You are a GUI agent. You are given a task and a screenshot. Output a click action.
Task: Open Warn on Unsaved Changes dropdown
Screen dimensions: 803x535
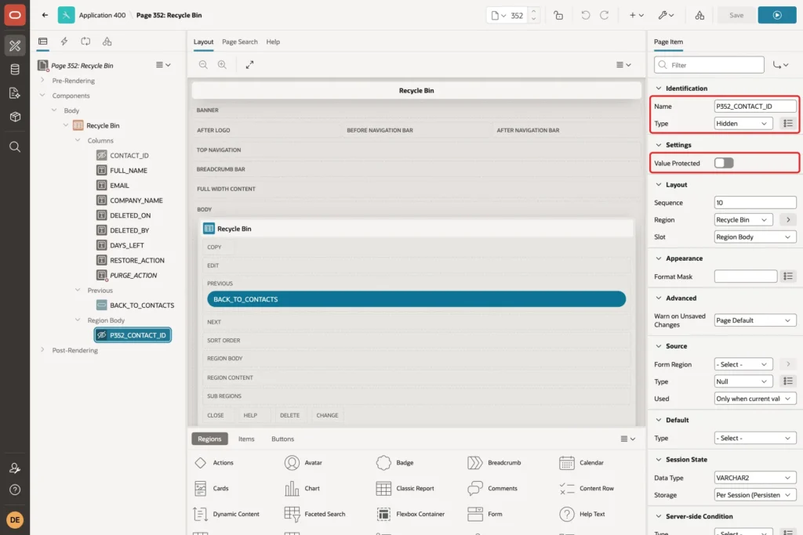pyautogui.click(x=755, y=320)
